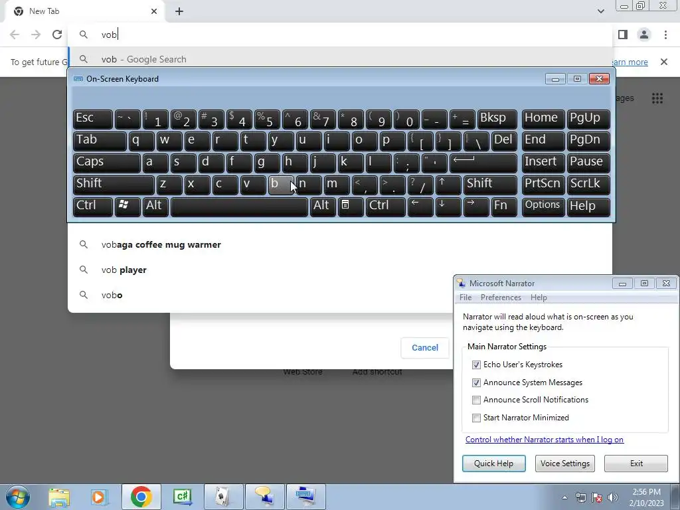Go back in Chrome
Viewport: 680px width, 510px height.
point(15,35)
